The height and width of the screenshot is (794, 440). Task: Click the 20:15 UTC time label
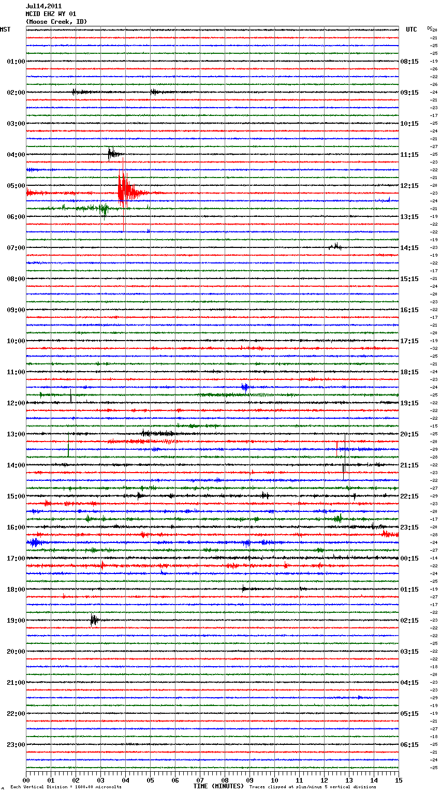(409, 434)
